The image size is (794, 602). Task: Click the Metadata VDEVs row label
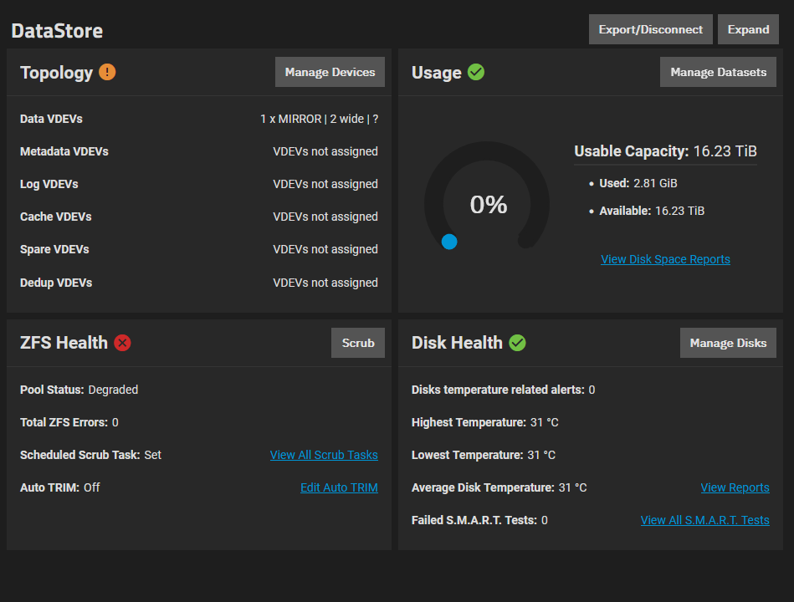click(64, 151)
